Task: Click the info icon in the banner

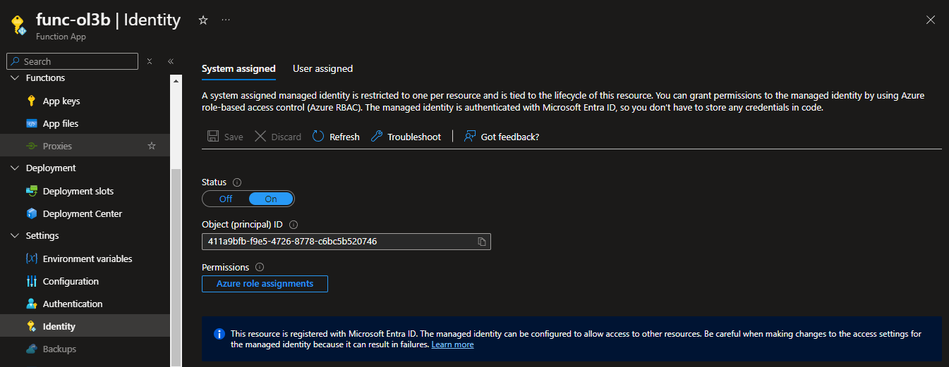Action: tap(219, 334)
